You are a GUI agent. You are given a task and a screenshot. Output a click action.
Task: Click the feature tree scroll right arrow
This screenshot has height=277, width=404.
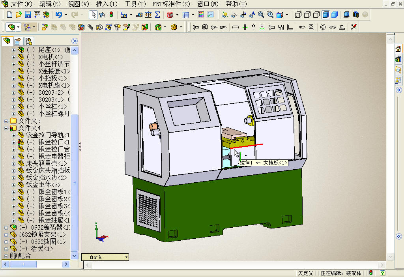[66, 264]
